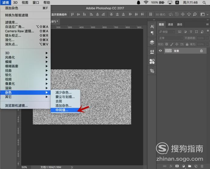The height and width of the screenshot is (169, 210).
Task: Toggle lock position icon
Action: [177, 44]
